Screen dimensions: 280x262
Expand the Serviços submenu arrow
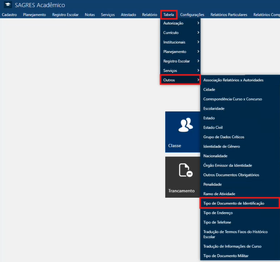198,70
